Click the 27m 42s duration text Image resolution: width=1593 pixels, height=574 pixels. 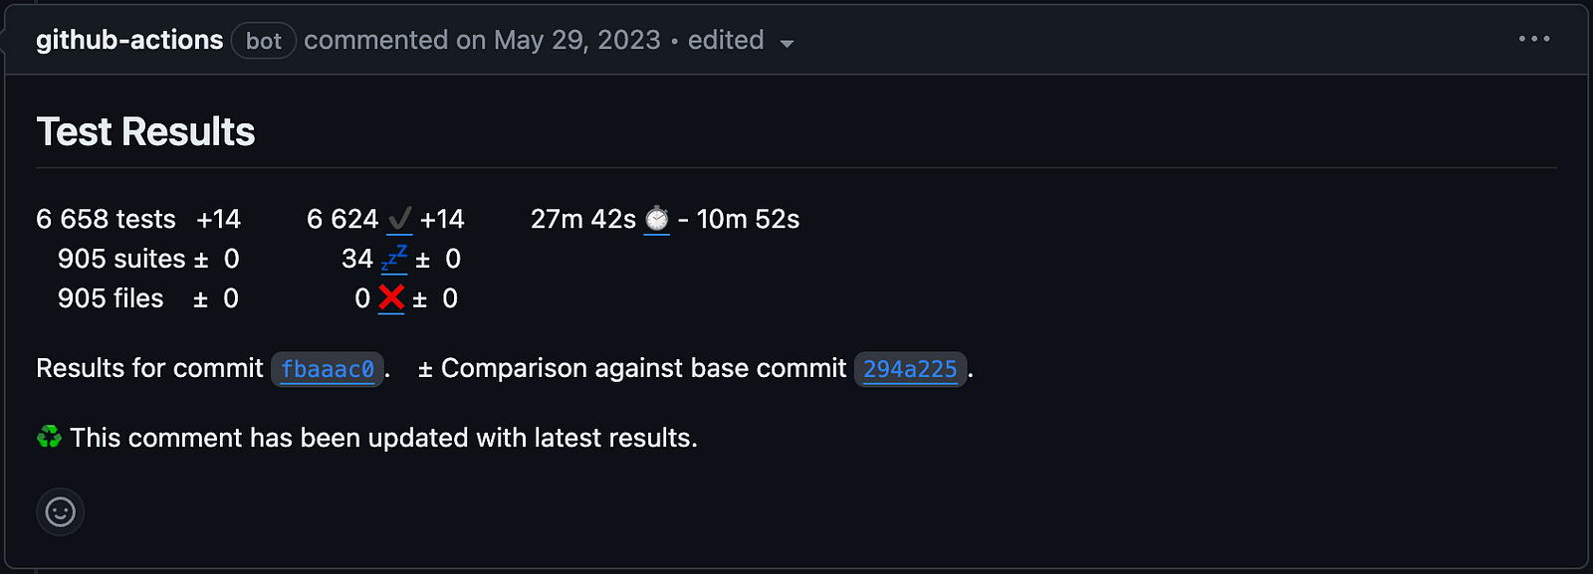coord(582,219)
